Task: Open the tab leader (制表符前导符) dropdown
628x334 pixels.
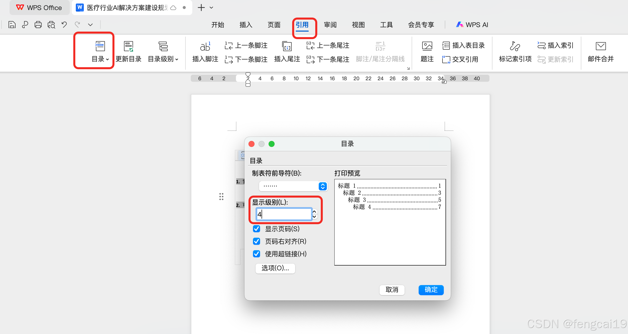Action: [323, 186]
